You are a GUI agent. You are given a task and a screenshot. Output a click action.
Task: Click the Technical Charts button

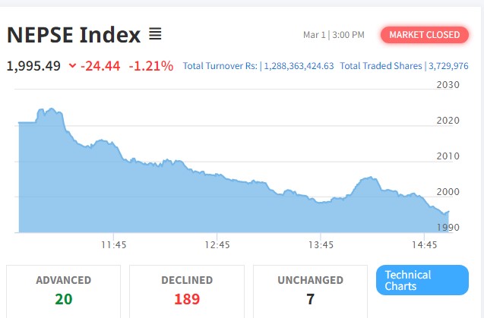coord(422,280)
